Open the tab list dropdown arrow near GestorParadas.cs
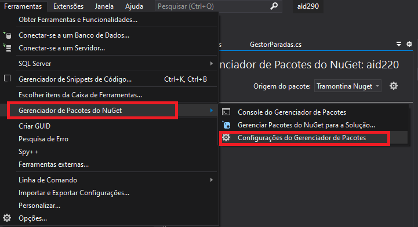Image resolution: width=418 pixels, height=227 pixels. pos(399,44)
